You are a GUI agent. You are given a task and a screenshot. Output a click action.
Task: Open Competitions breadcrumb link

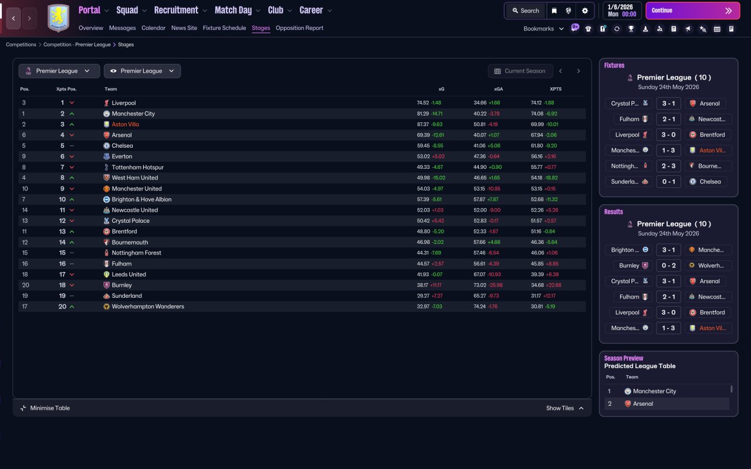tap(21, 45)
